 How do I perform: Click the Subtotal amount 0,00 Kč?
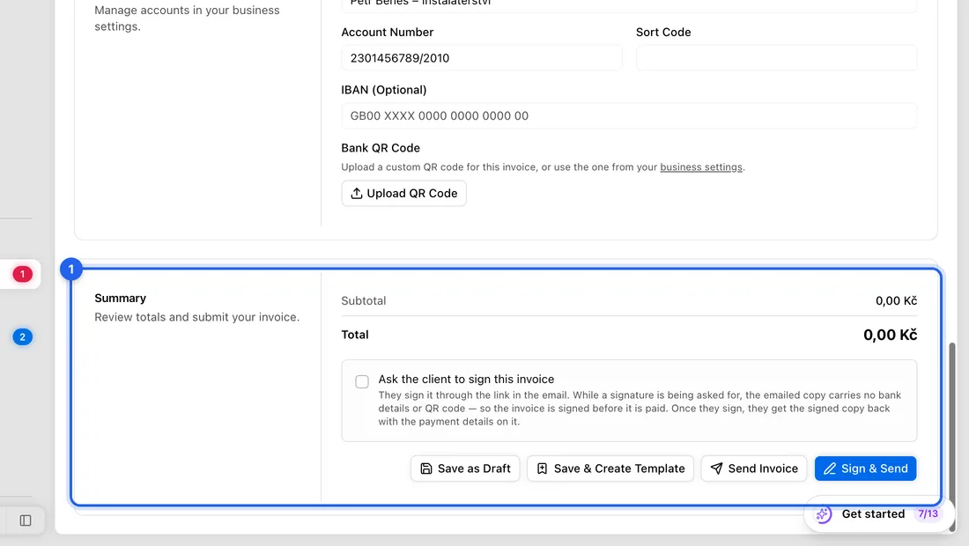[x=896, y=301]
